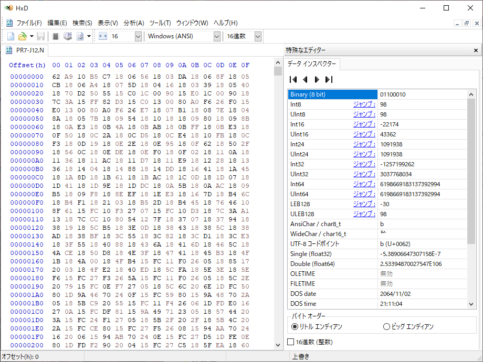483x362 pixels.
Task: Click the Open file folder icon
Action: 22,36
